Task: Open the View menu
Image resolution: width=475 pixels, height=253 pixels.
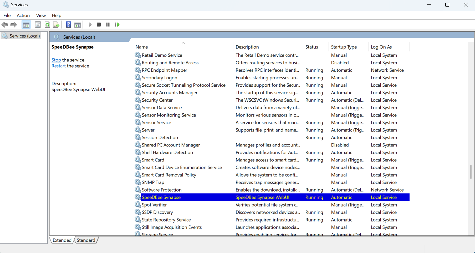Action: point(41,15)
